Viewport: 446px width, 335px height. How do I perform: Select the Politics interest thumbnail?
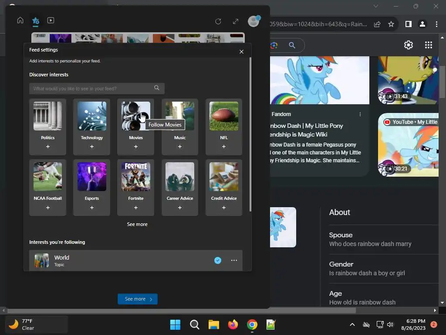pyautogui.click(x=48, y=116)
